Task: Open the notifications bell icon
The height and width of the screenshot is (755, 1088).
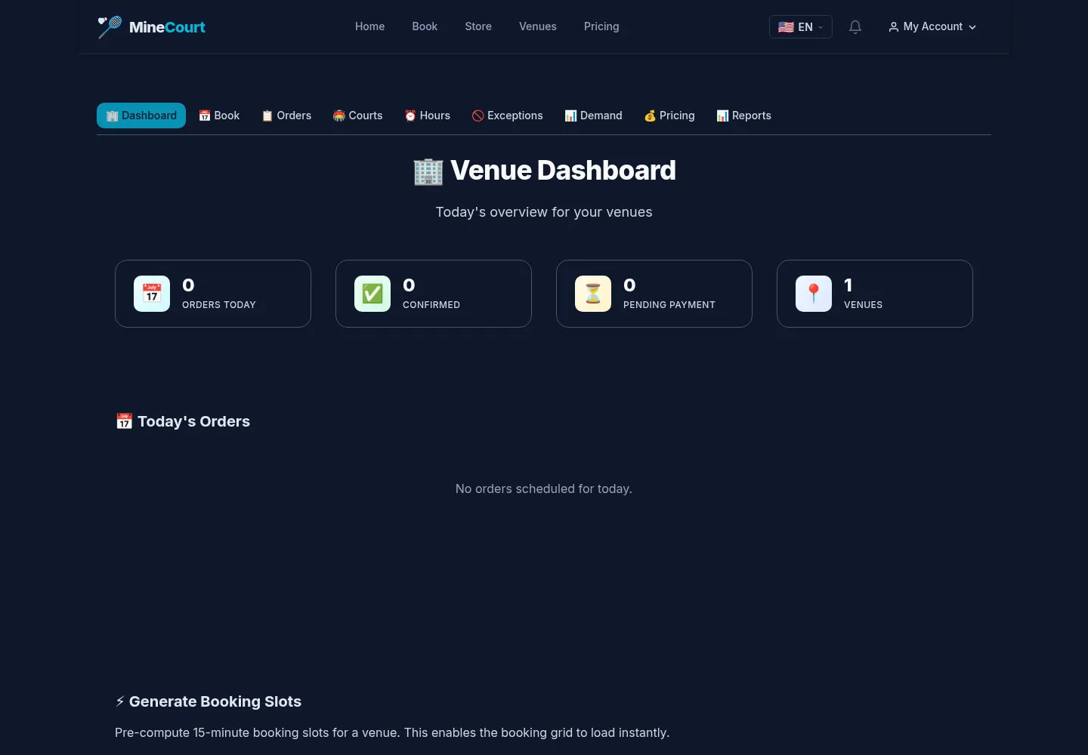Action: (x=855, y=27)
